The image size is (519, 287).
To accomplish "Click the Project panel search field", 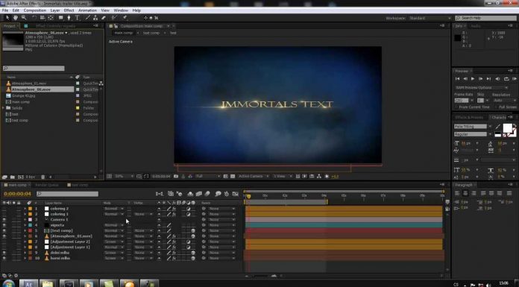I will coord(34,68).
